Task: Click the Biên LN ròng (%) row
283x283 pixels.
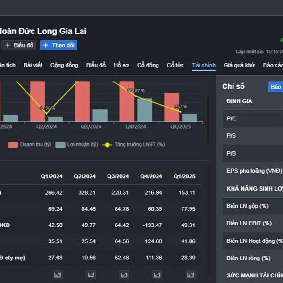Action: pos(253,258)
